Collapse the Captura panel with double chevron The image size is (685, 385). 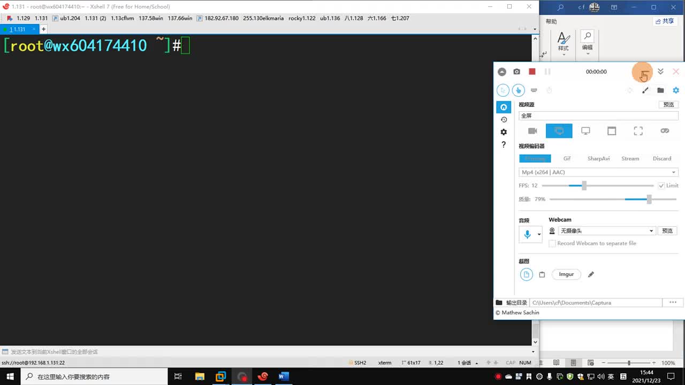[x=660, y=72]
